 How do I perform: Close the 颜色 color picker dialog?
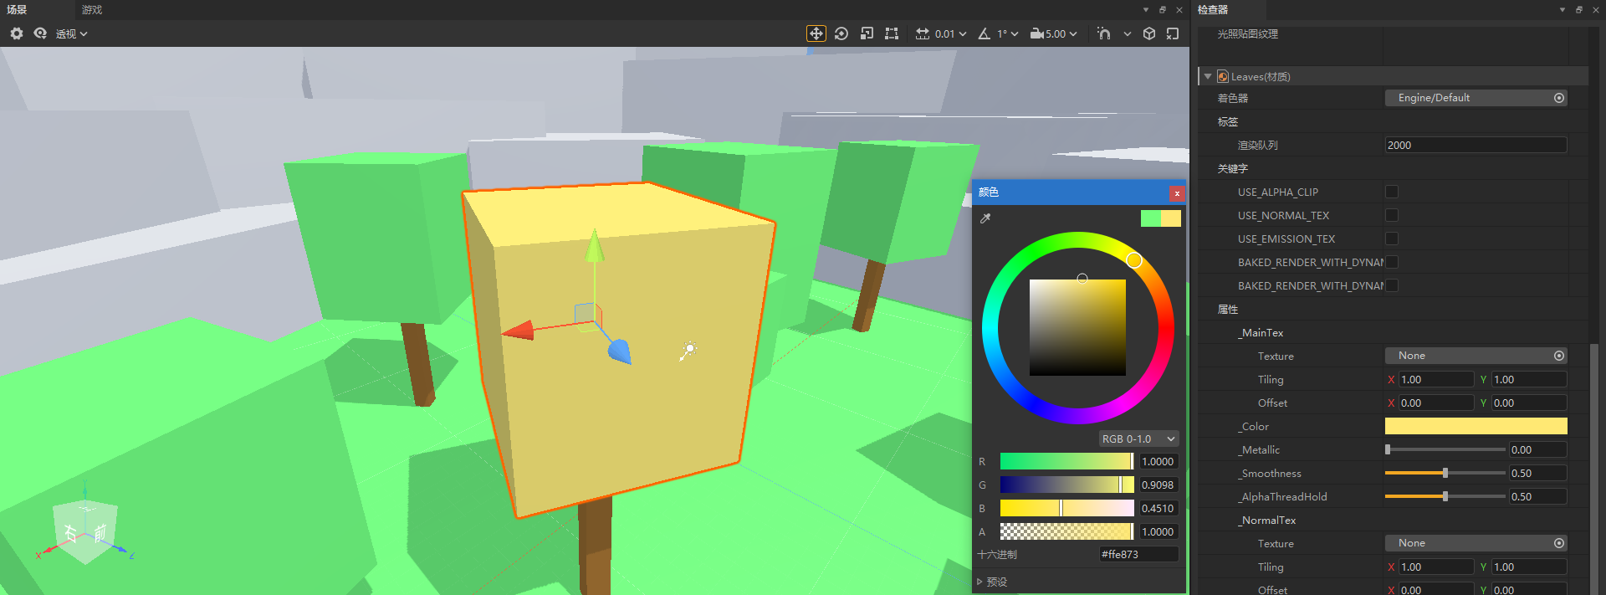pos(1177,193)
